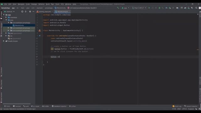Expand the res folder
The image size is (201, 113).
click(6, 36)
